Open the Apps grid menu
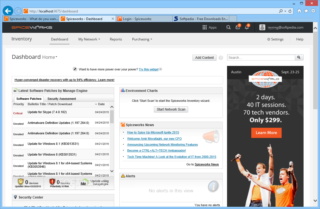 pyautogui.click(x=209, y=27)
